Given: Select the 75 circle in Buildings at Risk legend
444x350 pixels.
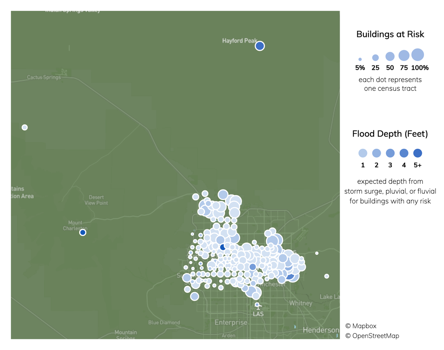Looking at the screenshot, I should pyautogui.click(x=404, y=56).
